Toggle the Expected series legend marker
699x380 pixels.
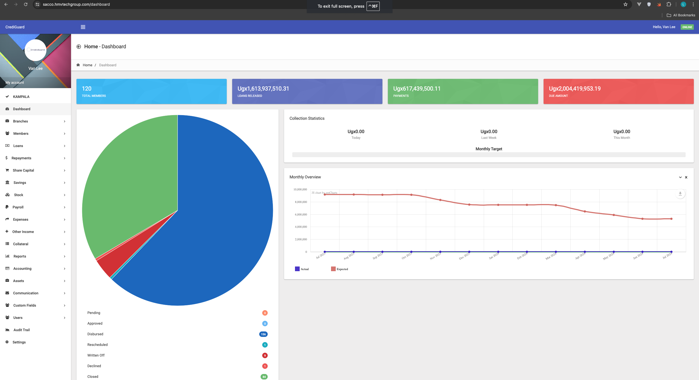(333, 269)
